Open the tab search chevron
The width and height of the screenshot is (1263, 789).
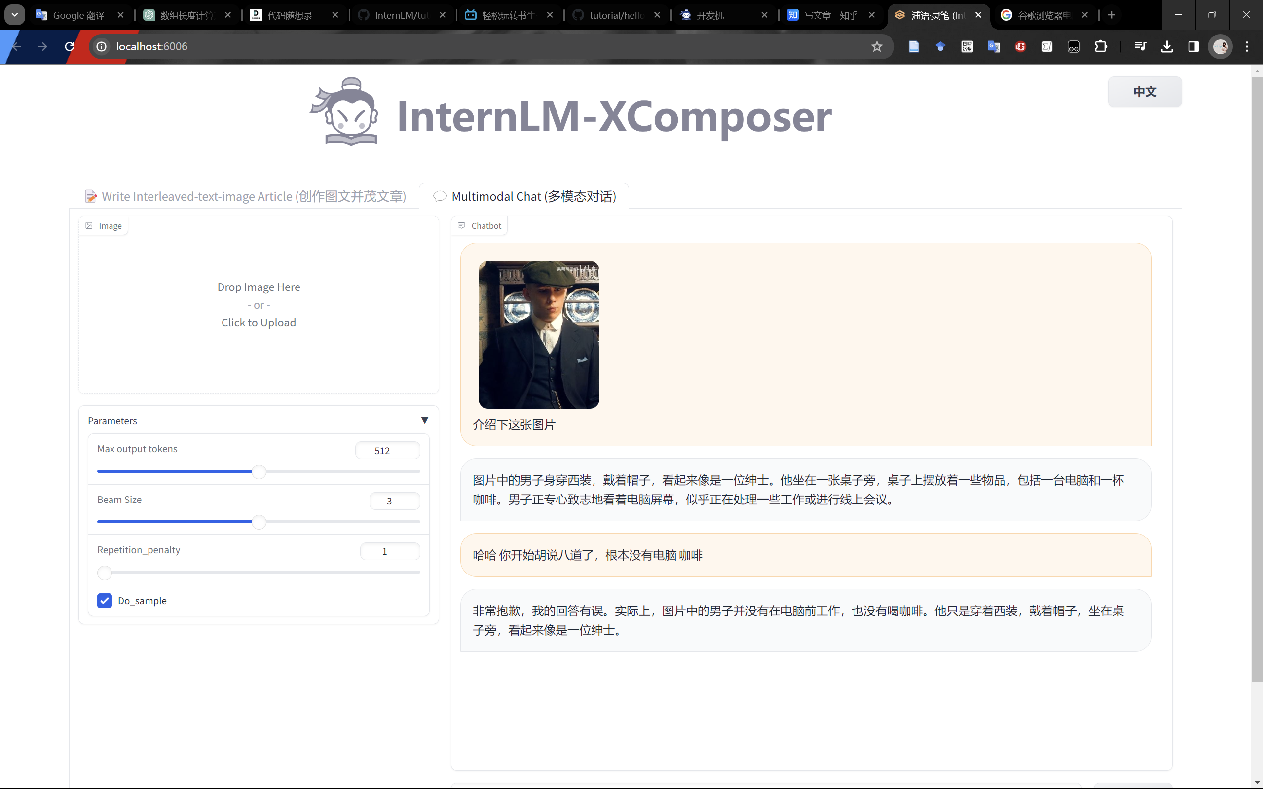[14, 15]
